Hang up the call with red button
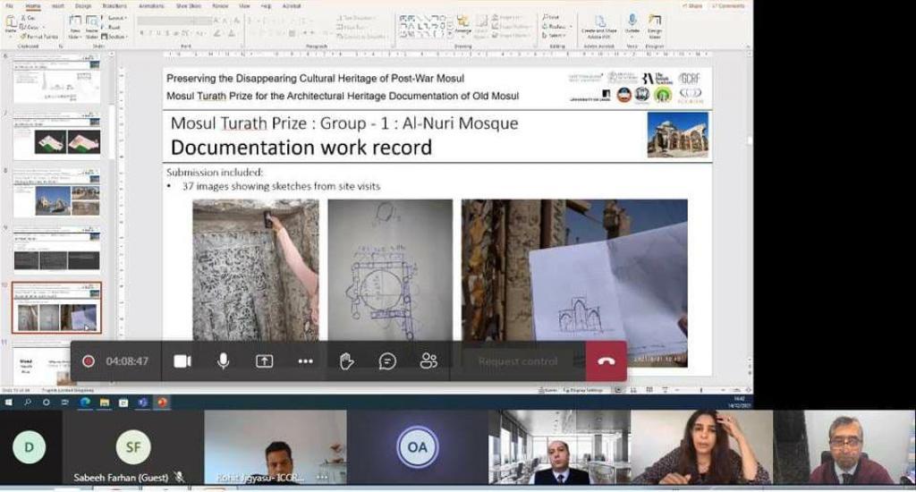 pyautogui.click(x=606, y=361)
